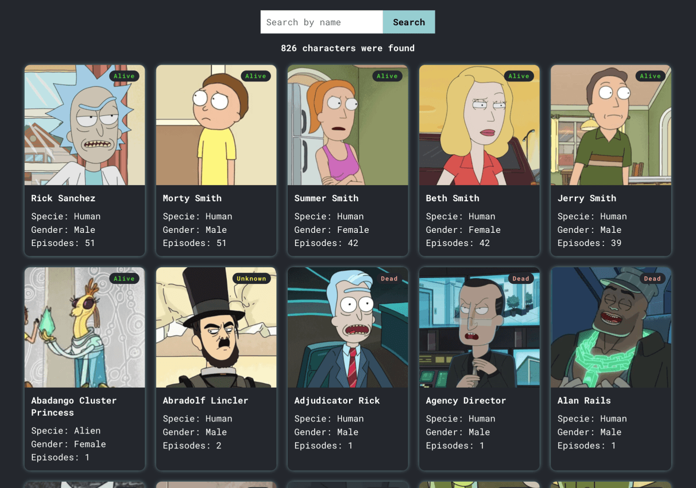
Task: Click the 826 characters were found text
Action: coord(348,48)
